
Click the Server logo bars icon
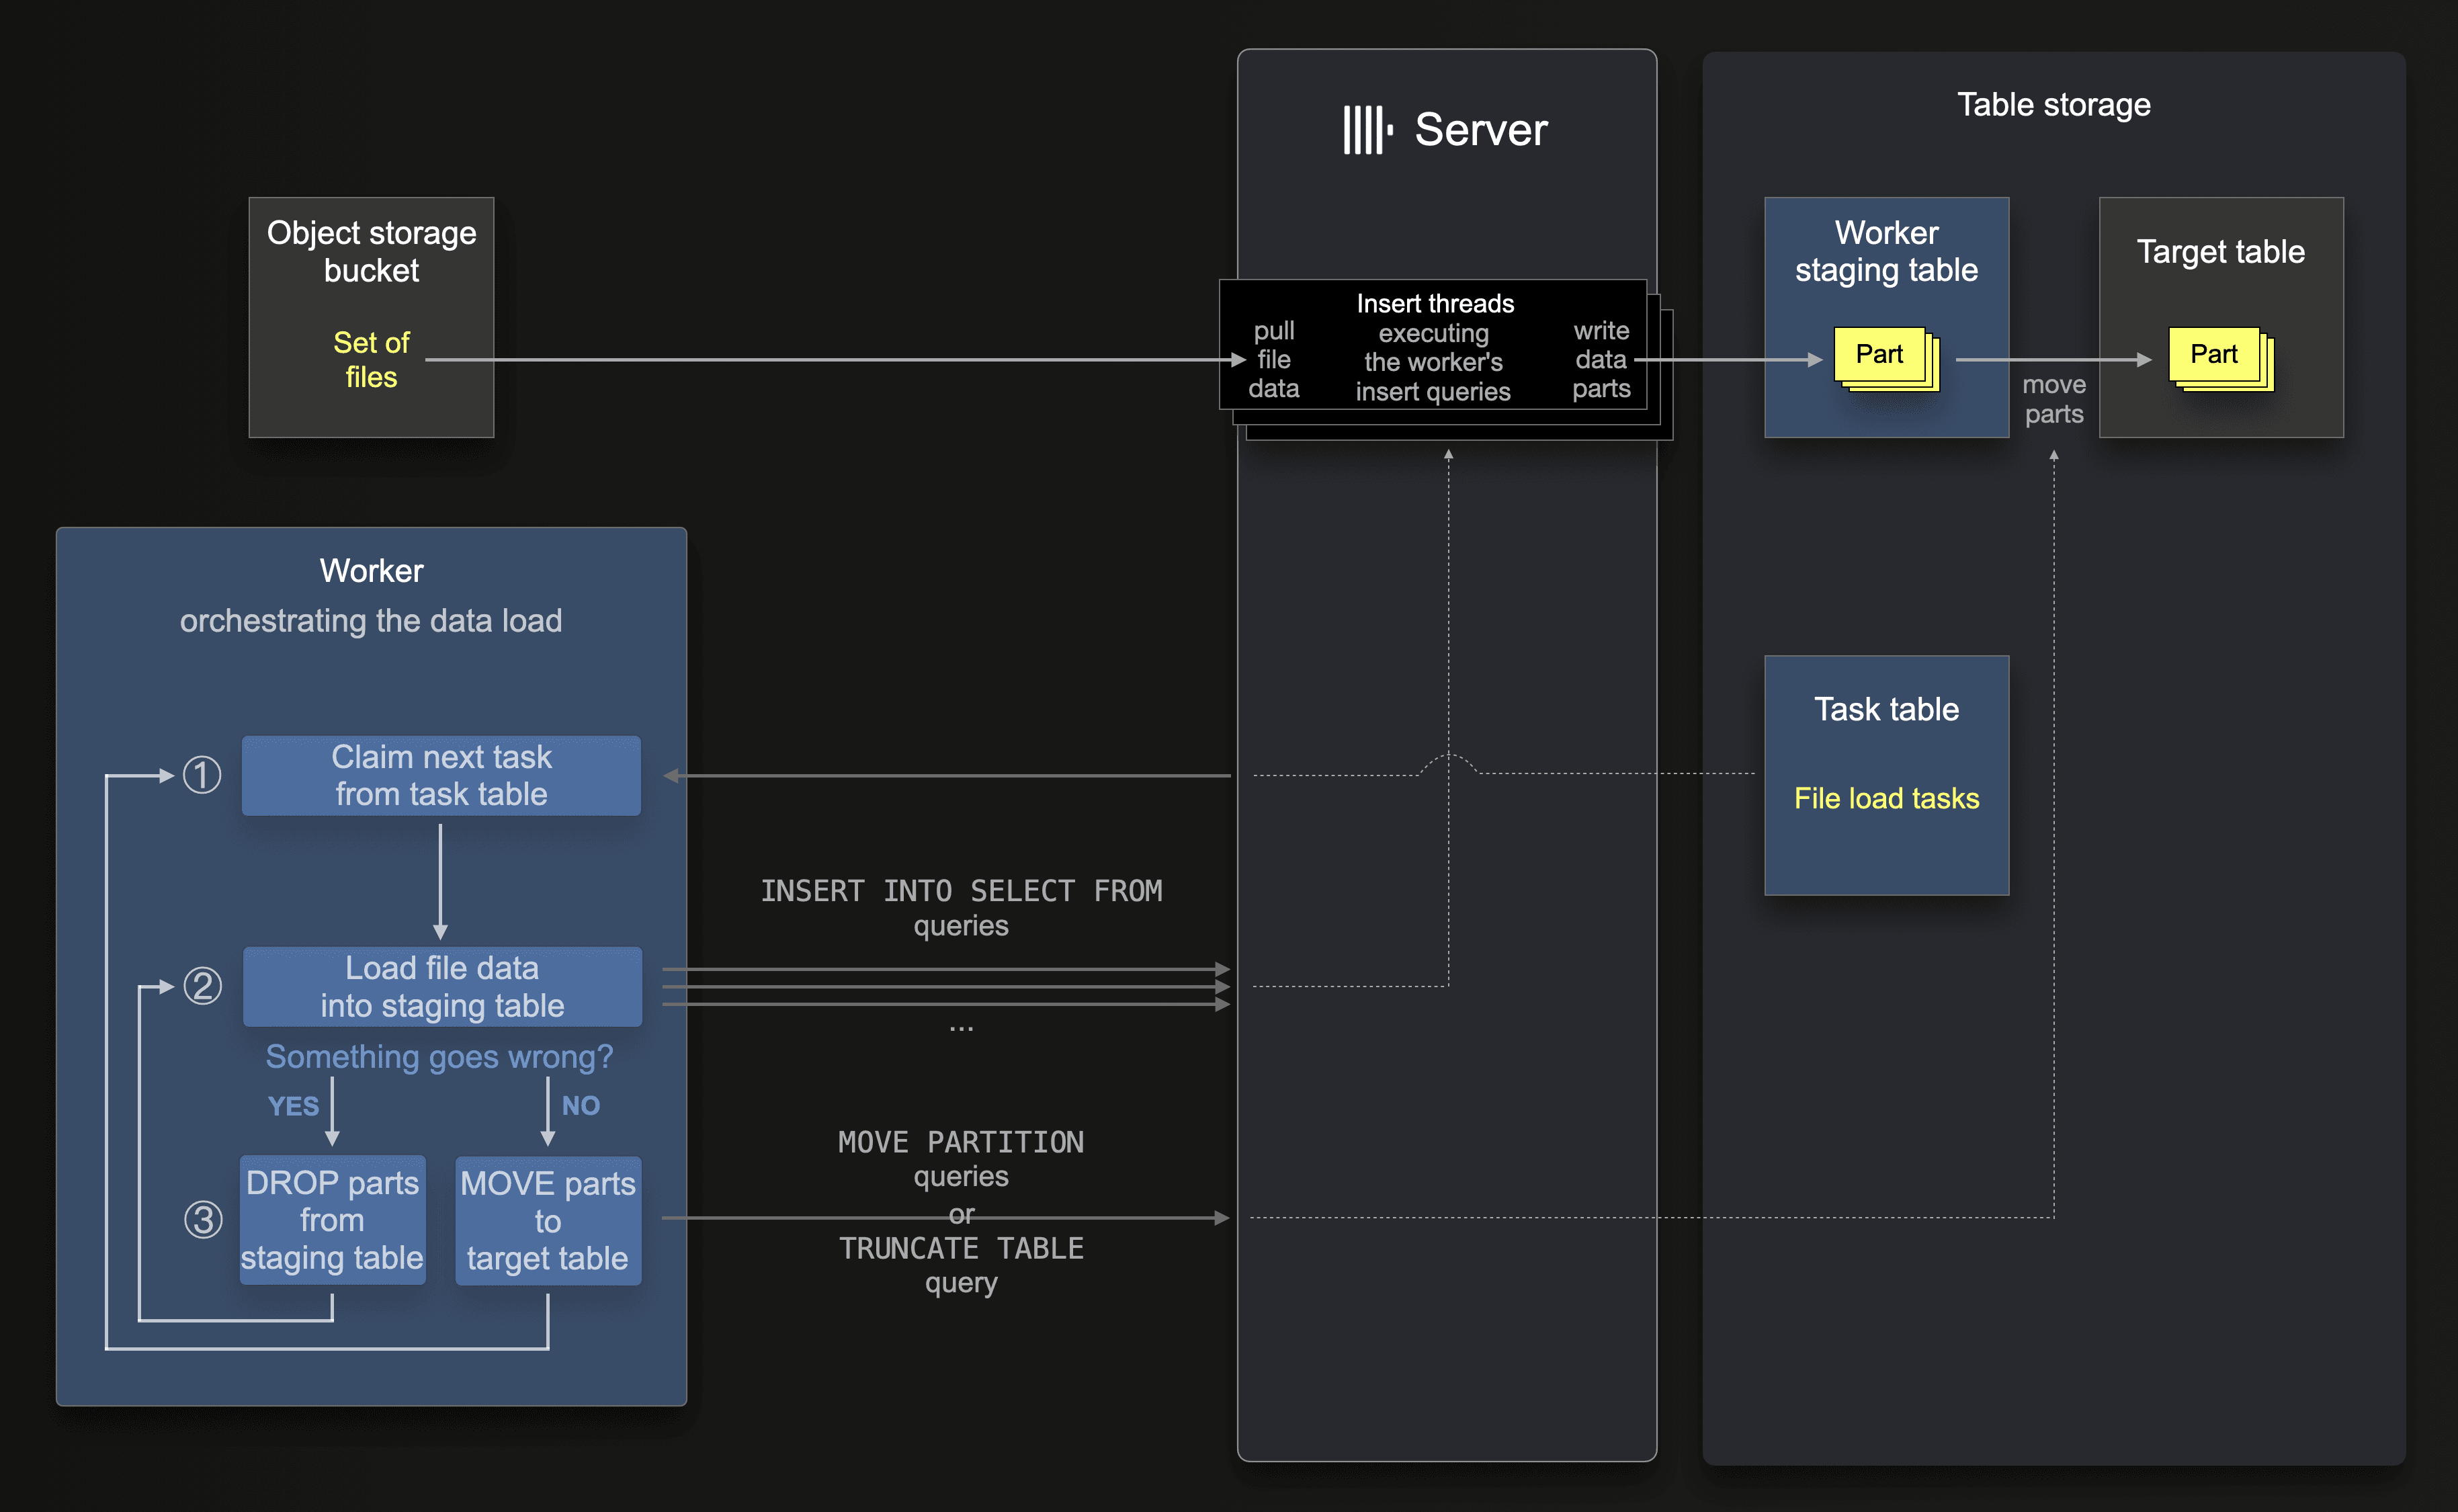[1367, 130]
